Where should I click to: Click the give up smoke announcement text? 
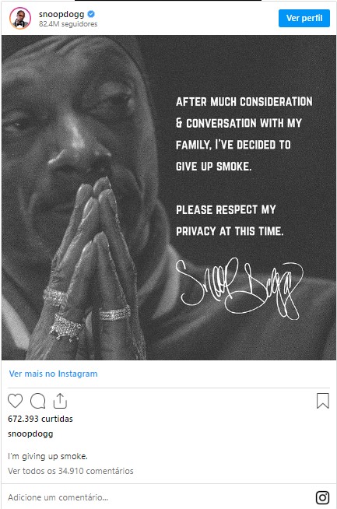click(244, 134)
